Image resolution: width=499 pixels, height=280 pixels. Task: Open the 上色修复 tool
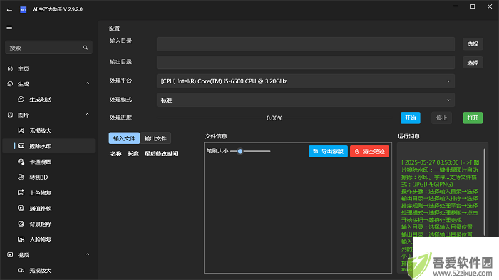pos(48,192)
